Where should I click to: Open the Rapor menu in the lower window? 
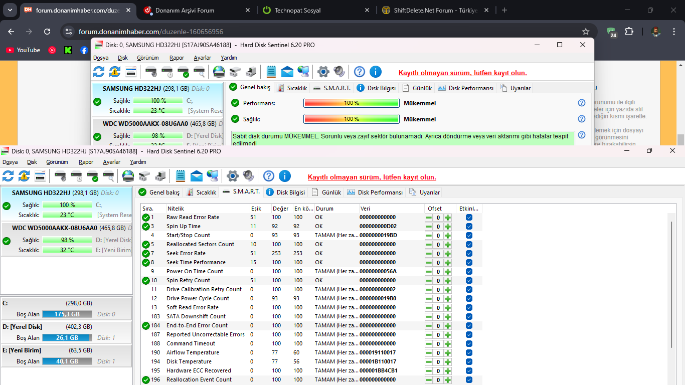click(x=86, y=162)
